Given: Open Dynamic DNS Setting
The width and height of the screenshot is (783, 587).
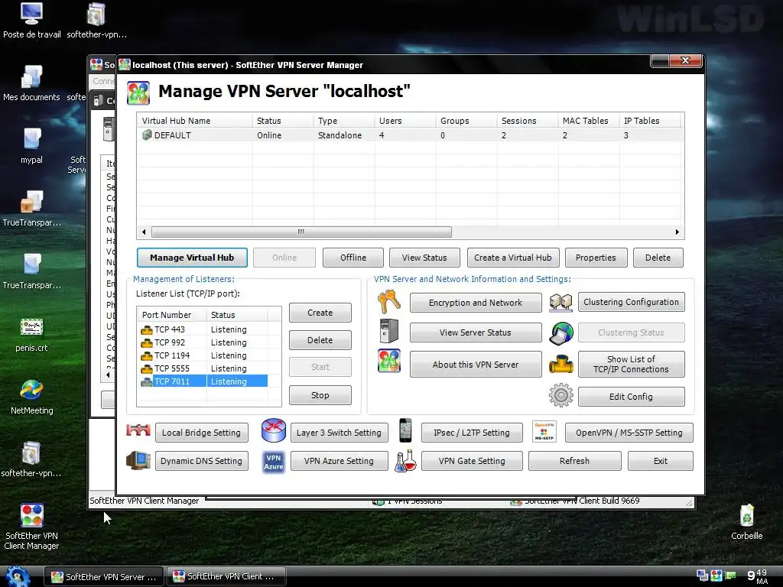Looking at the screenshot, I should click(x=201, y=461).
